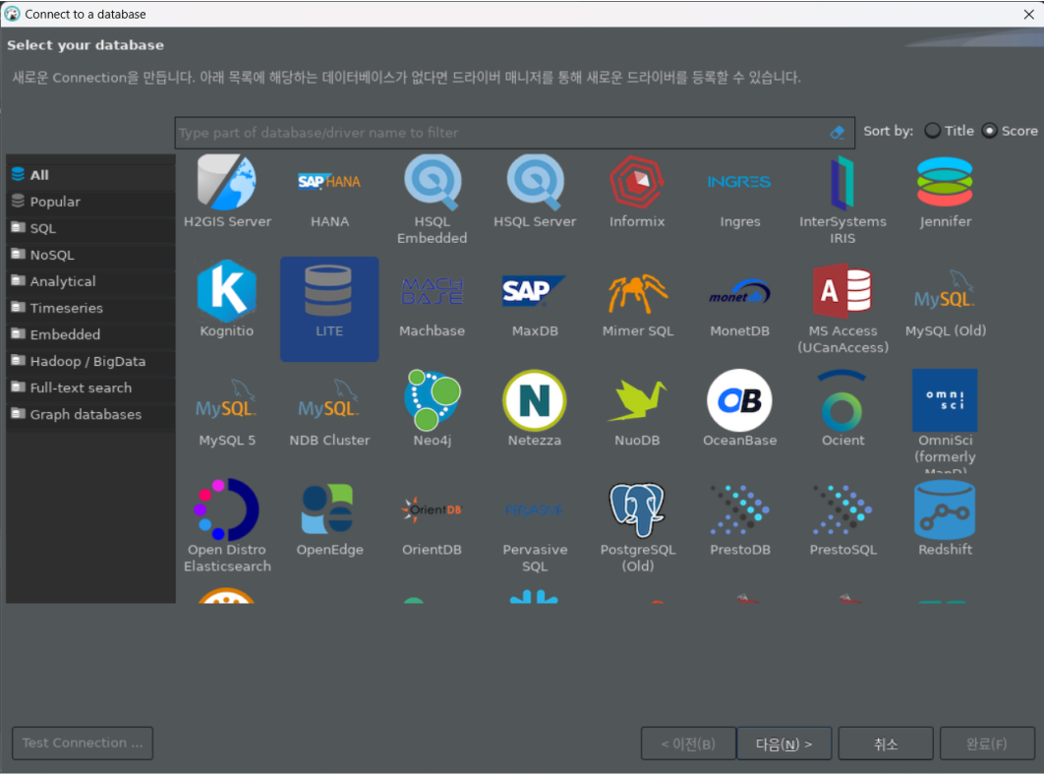1044x774 pixels.
Task: Sort databases by Score
Action: [1010, 131]
